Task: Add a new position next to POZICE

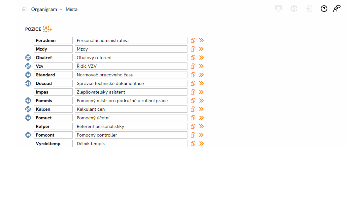Action: [48, 29]
